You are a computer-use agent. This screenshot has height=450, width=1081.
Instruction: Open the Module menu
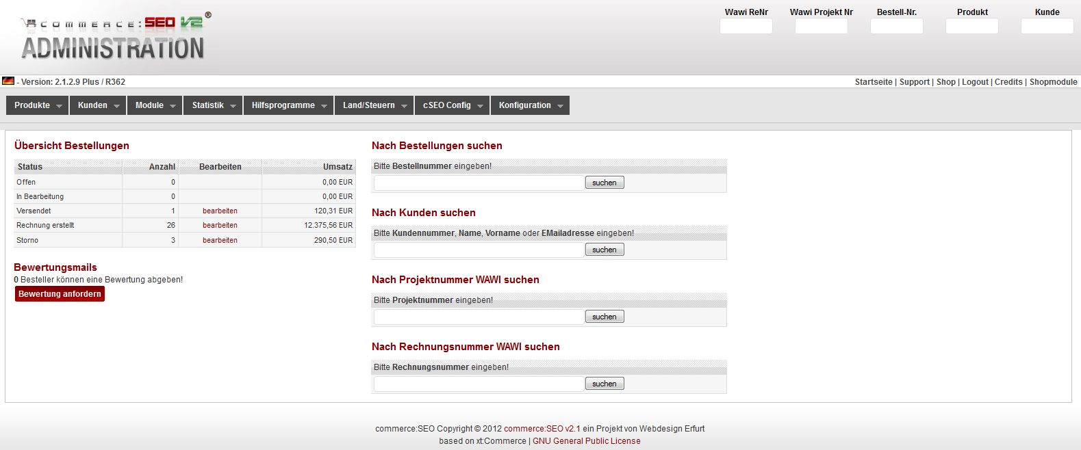(x=155, y=105)
